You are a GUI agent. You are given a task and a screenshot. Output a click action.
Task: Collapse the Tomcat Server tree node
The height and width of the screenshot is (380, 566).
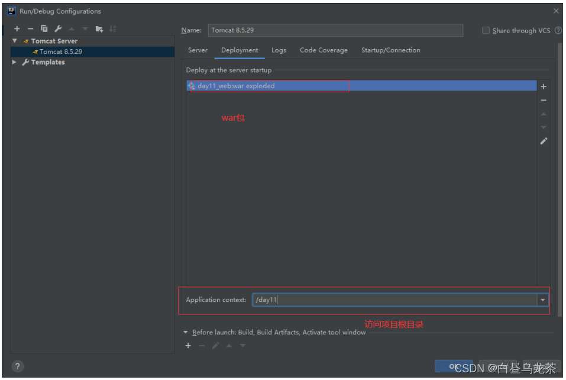[15, 41]
